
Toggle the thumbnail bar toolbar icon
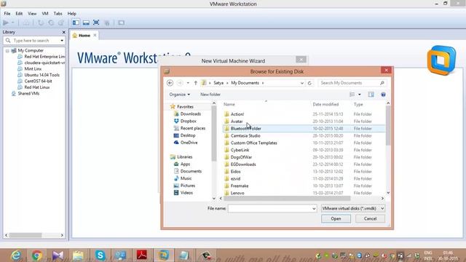point(86,23)
